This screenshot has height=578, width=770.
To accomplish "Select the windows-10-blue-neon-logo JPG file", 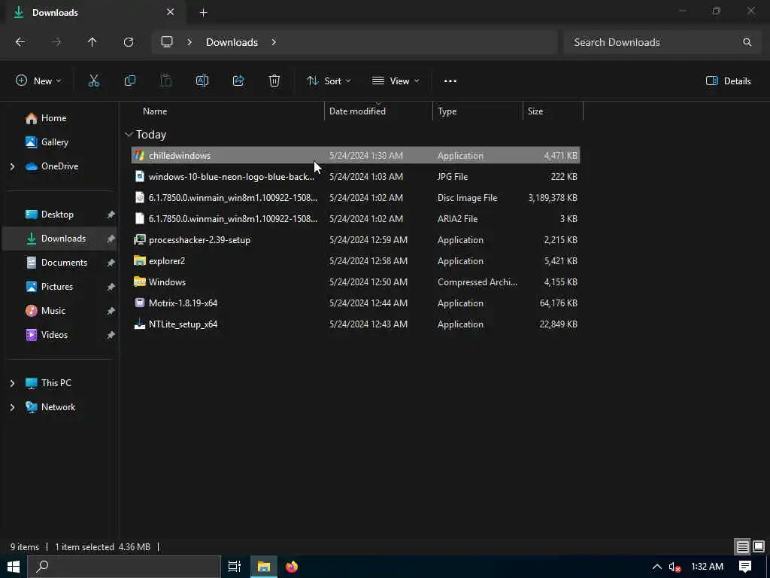I will click(x=356, y=176).
